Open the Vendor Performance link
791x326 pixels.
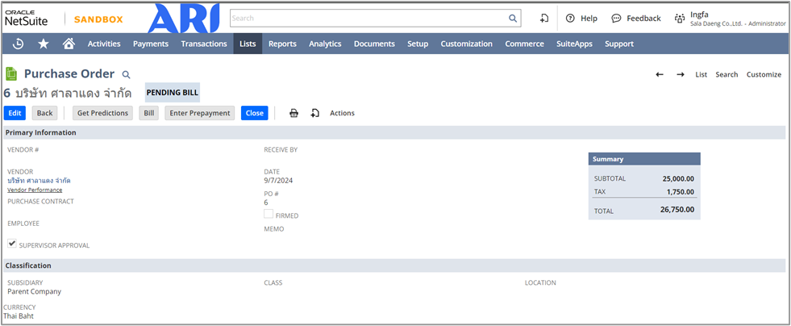(35, 190)
